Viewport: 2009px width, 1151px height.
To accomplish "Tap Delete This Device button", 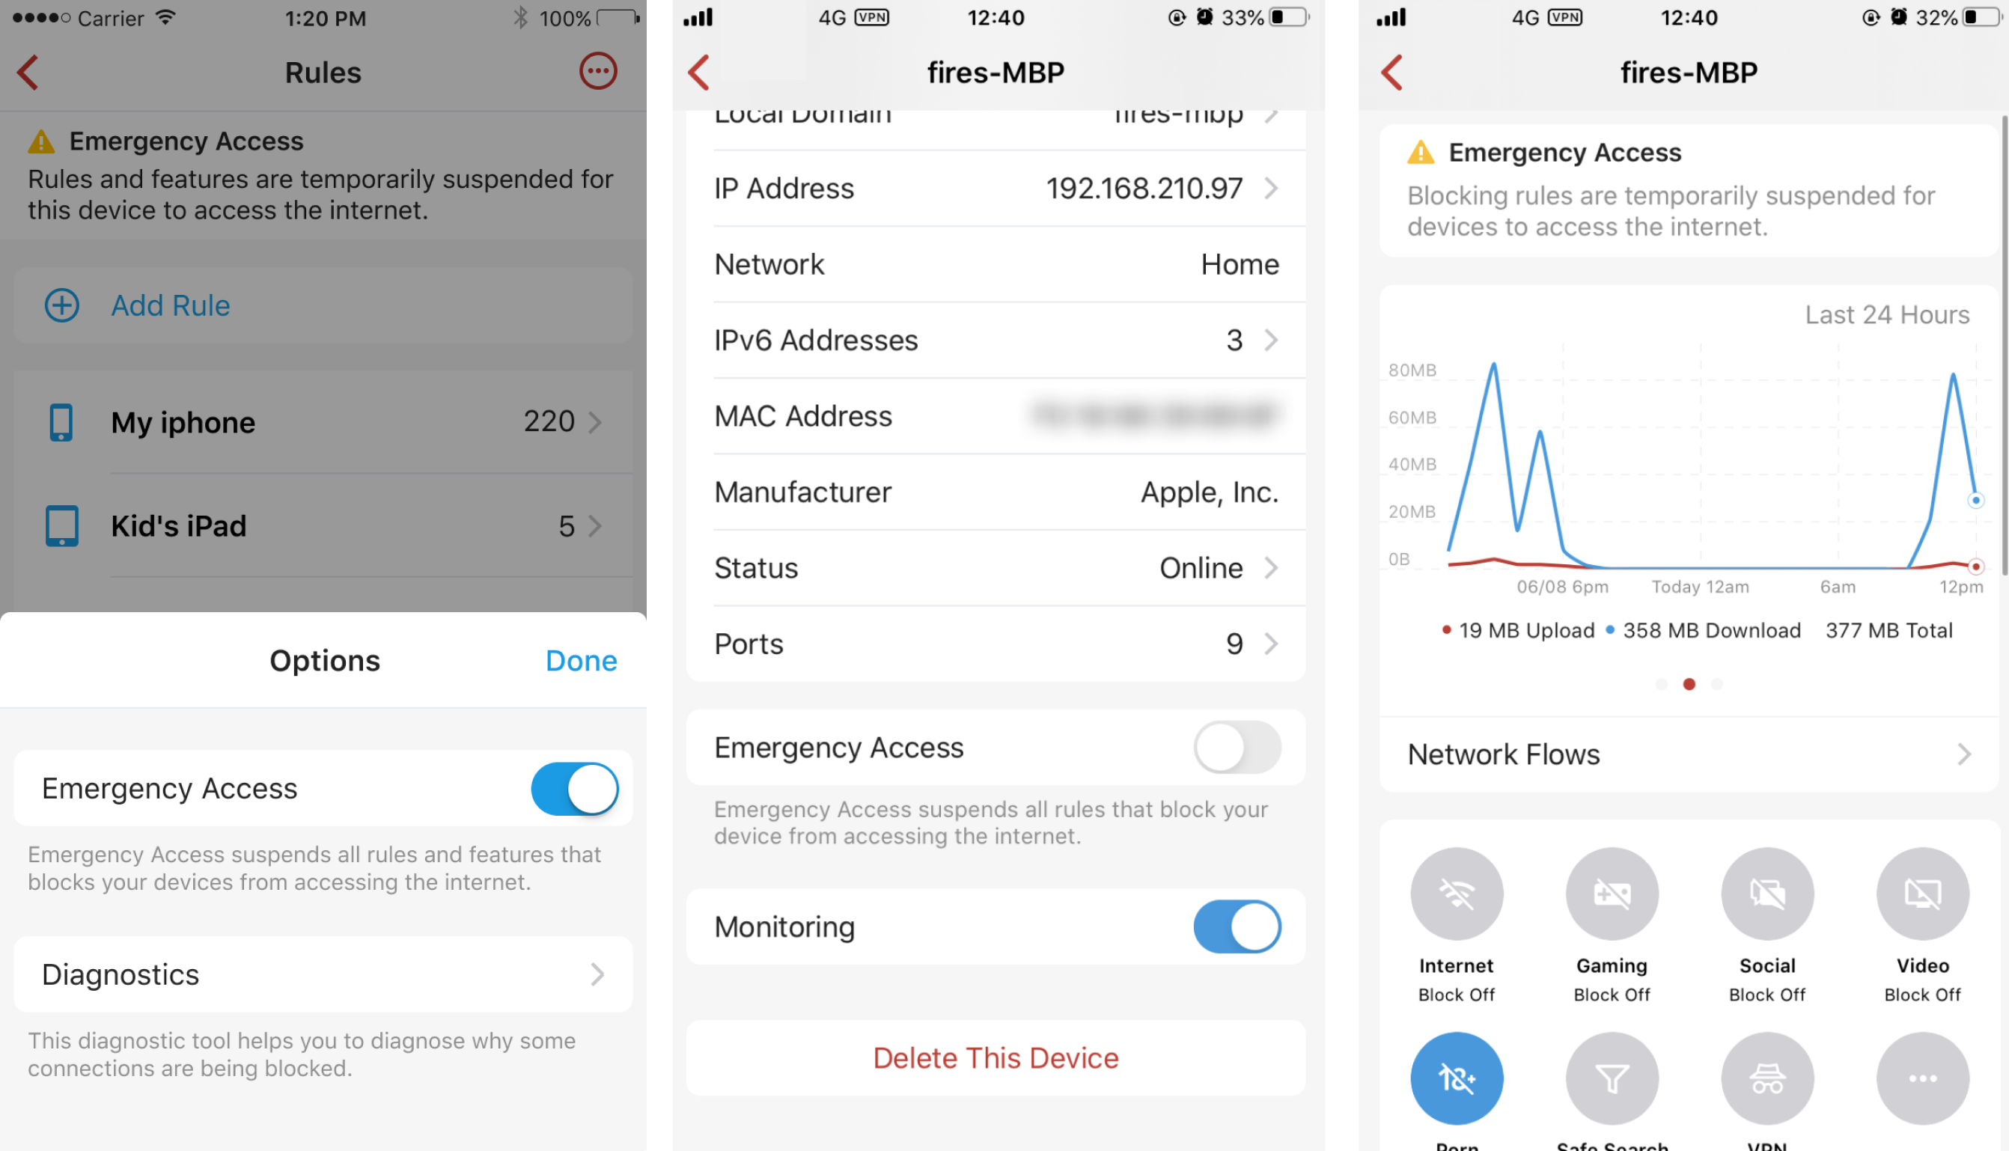I will click(995, 1057).
